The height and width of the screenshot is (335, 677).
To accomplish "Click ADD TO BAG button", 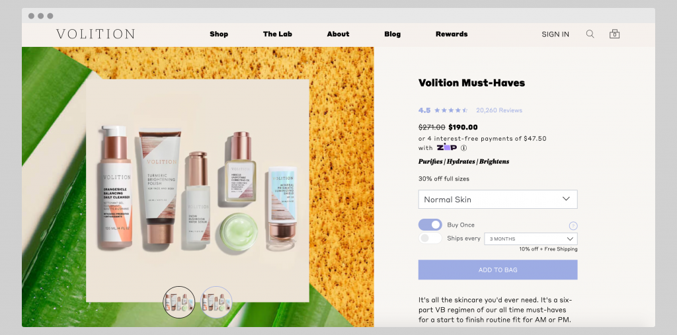I will coord(498,270).
